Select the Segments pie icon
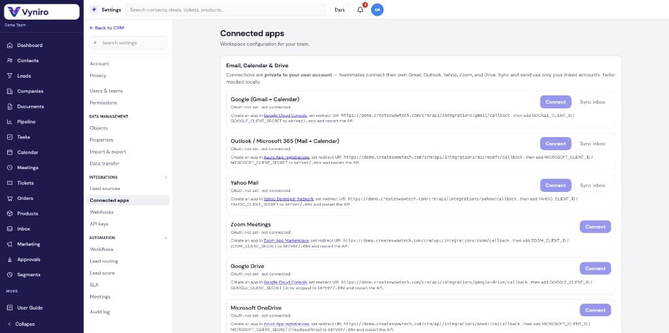 click(x=10, y=275)
